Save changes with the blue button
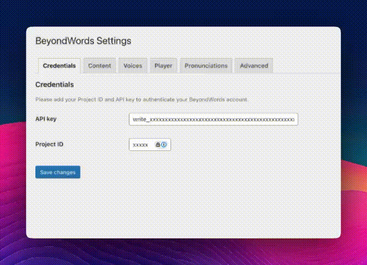The image size is (367, 265). coord(58,172)
